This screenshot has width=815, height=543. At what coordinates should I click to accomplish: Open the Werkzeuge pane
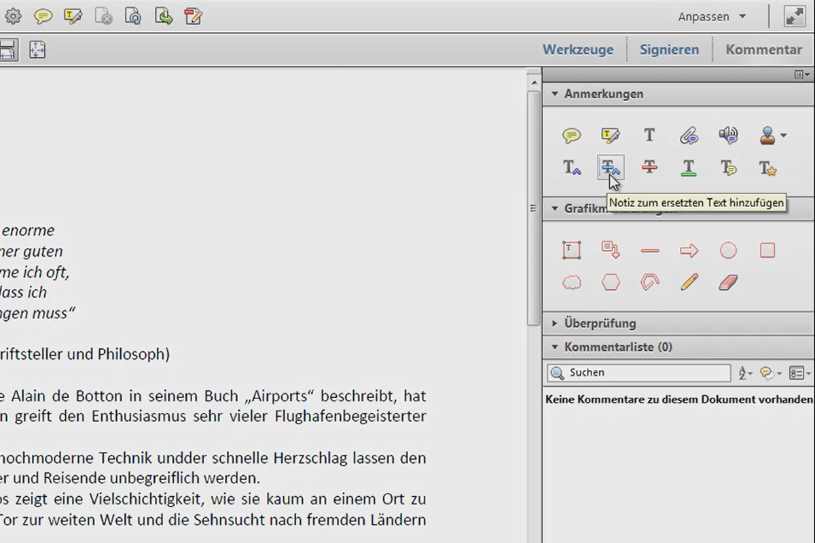pyautogui.click(x=578, y=50)
